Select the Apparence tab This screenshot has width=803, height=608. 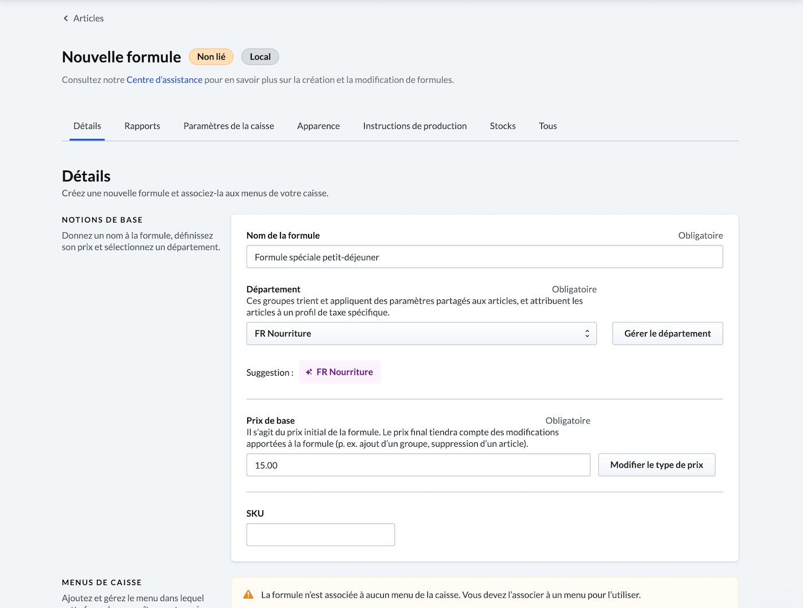318,126
